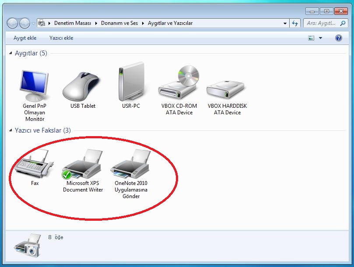This screenshot has width=354, height=267.
Task: Select the USB Tablet mouse icon
Action: (x=81, y=87)
